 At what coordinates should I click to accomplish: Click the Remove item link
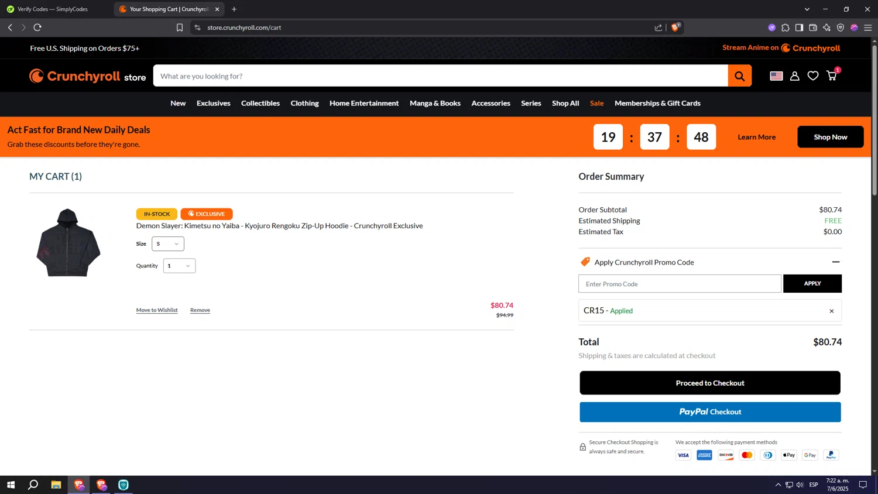[x=200, y=310]
